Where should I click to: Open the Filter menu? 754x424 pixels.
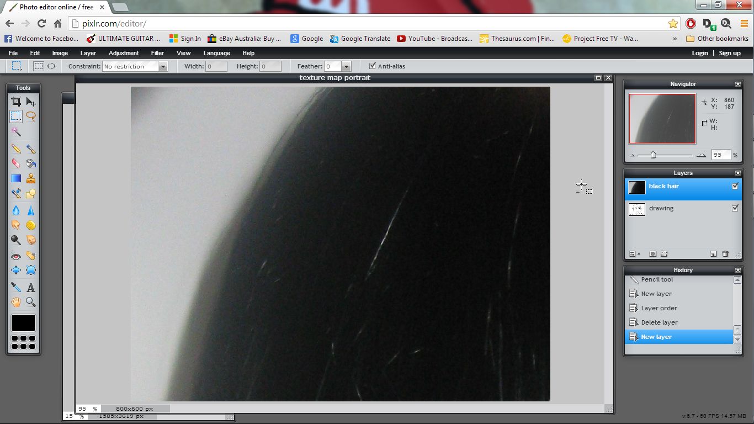(157, 53)
